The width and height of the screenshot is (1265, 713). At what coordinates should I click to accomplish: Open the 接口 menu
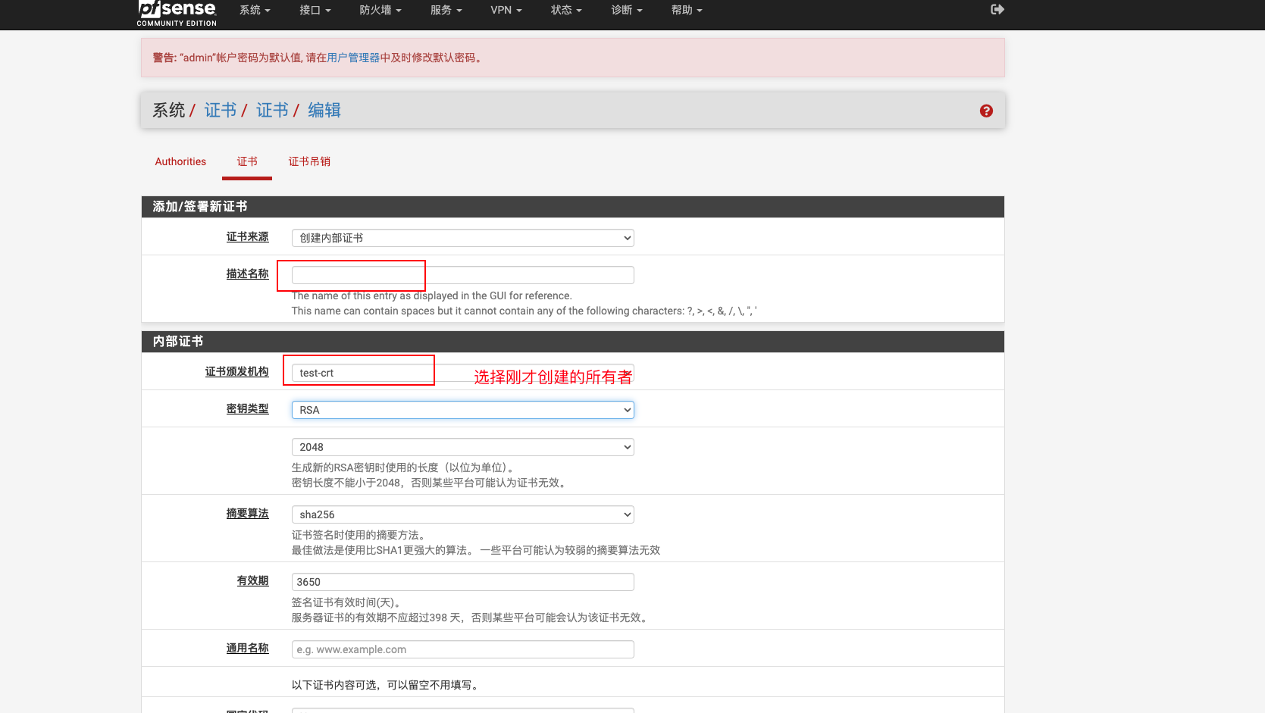click(315, 10)
